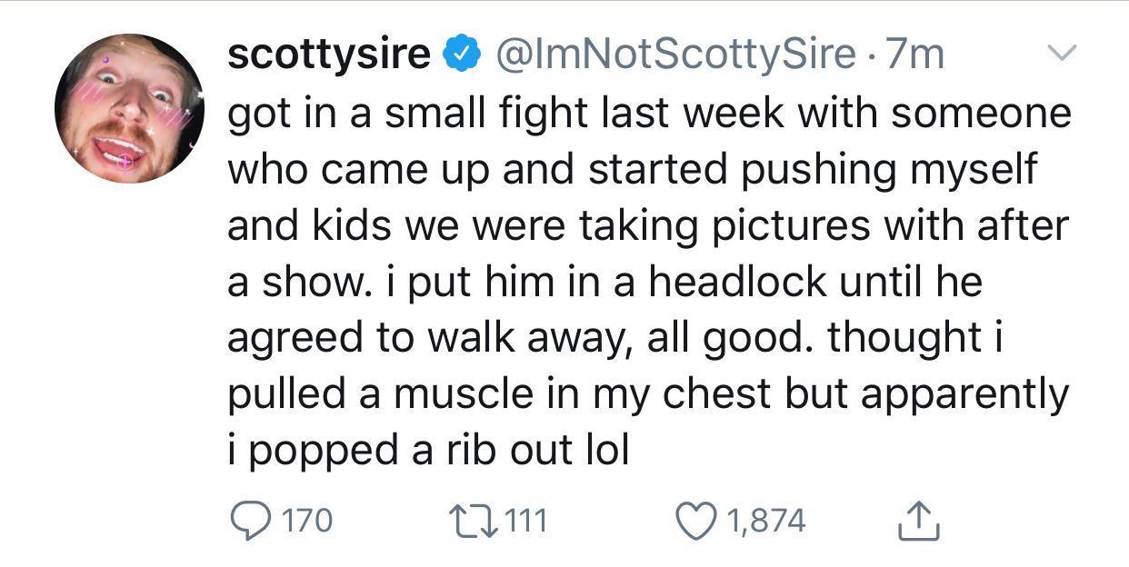Screen dimensions: 1129x567
Task: Click the heart icon to like the tweet
Action: (x=698, y=519)
